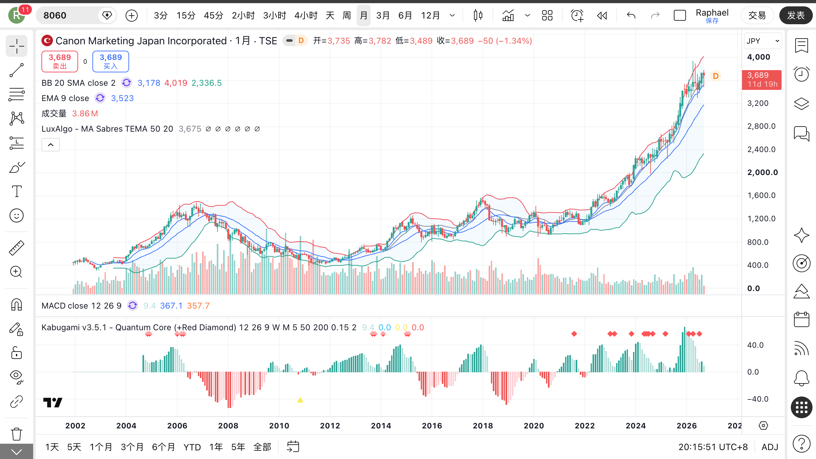This screenshot has height=459, width=816.
Task: Open the timezone 20:15:51 UTC+8 menu
Action: [713, 447]
